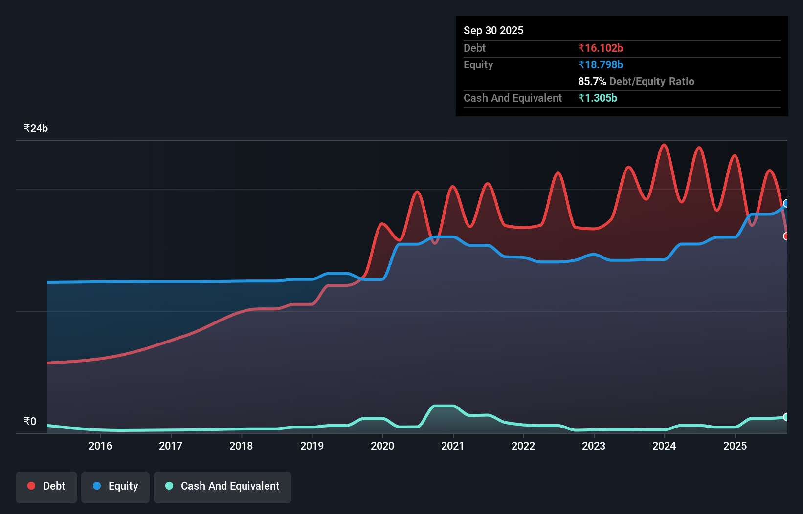Screen dimensions: 803x514
Task: Click the red Debt legend dot
Action: click(x=31, y=486)
